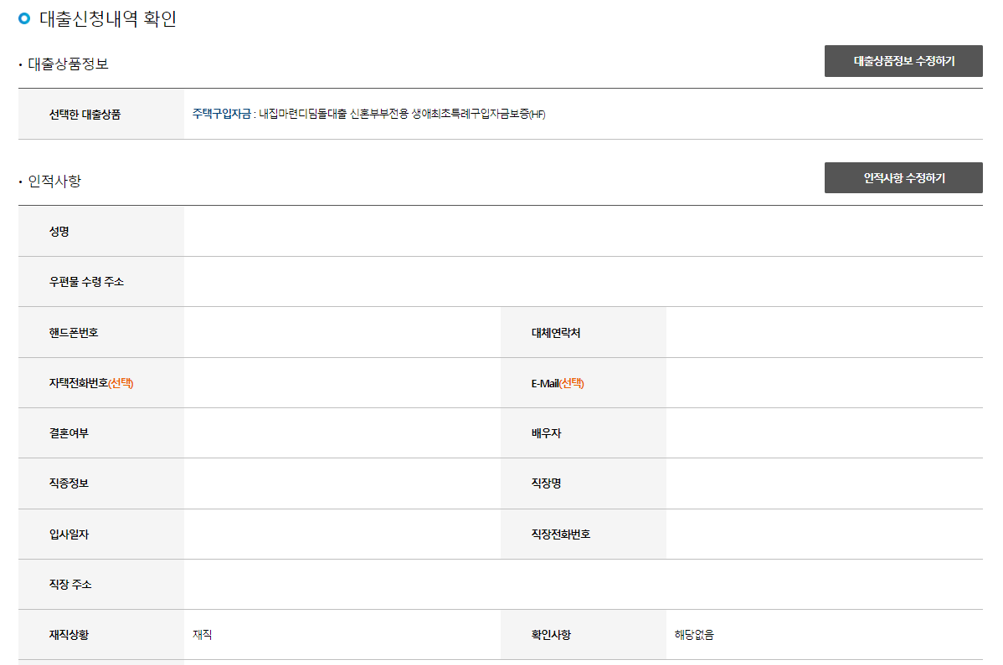Click the 성명 row label
Viewport: 1003px width, 665px height.
coord(59,231)
